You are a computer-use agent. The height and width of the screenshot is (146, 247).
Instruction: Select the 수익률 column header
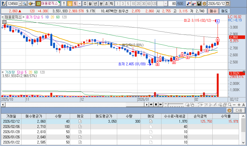tap(226, 116)
